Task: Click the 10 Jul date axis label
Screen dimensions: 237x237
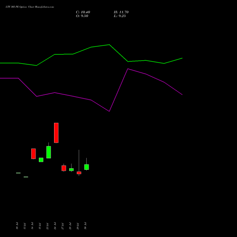Action: point(17,226)
